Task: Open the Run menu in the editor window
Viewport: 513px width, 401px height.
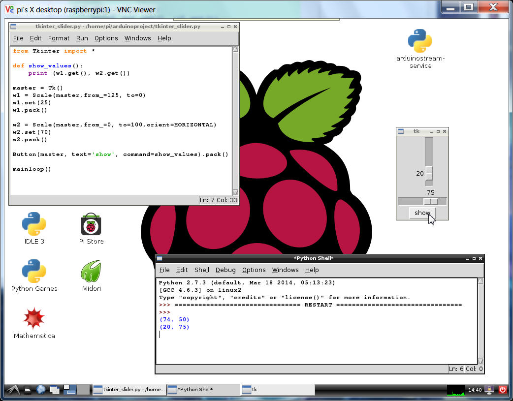Action: pyautogui.click(x=82, y=38)
